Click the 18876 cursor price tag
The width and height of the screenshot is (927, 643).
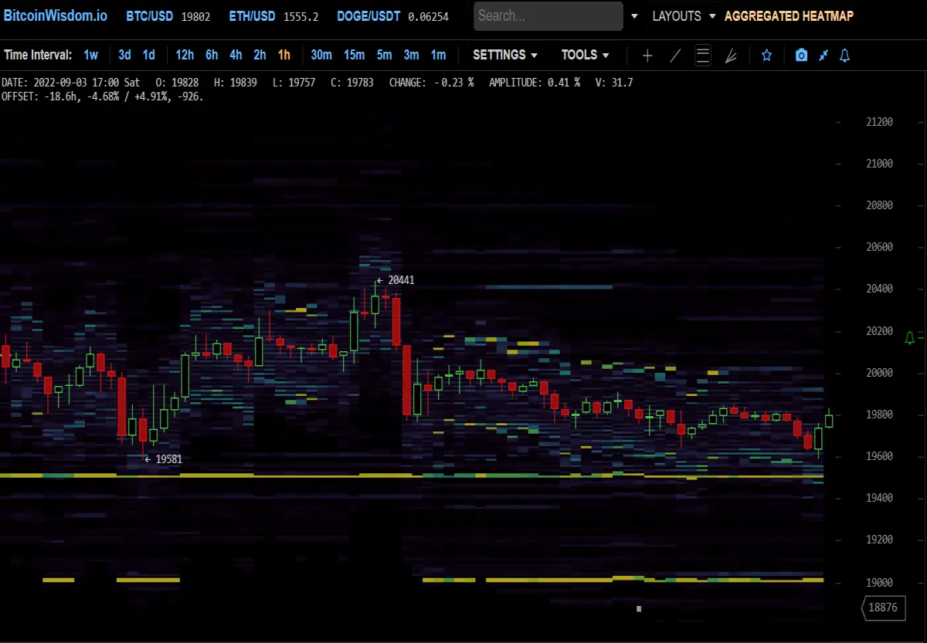pyautogui.click(x=883, y=607)
